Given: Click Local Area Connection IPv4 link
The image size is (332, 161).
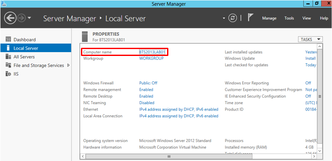Looking at the screenshot, I should click(179, 116).
